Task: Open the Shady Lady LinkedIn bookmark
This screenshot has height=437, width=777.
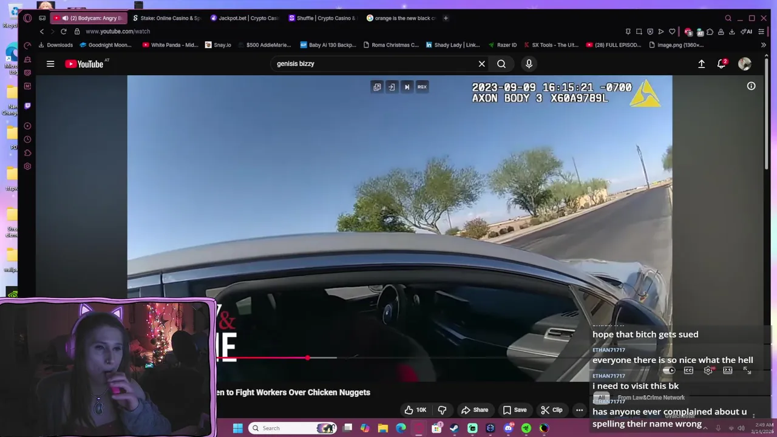Action: pos(453,45)
